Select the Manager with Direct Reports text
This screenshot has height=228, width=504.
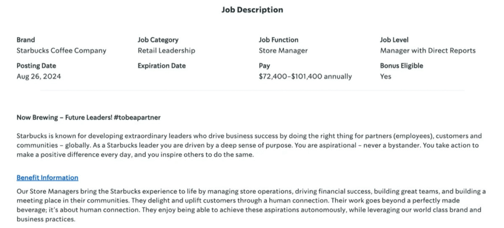tap(428, 51)
